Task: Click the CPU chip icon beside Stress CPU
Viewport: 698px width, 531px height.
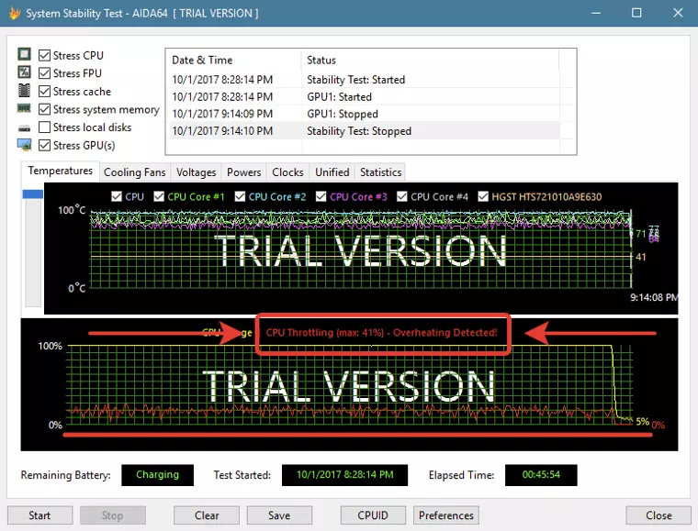Action: coord(24,54)
